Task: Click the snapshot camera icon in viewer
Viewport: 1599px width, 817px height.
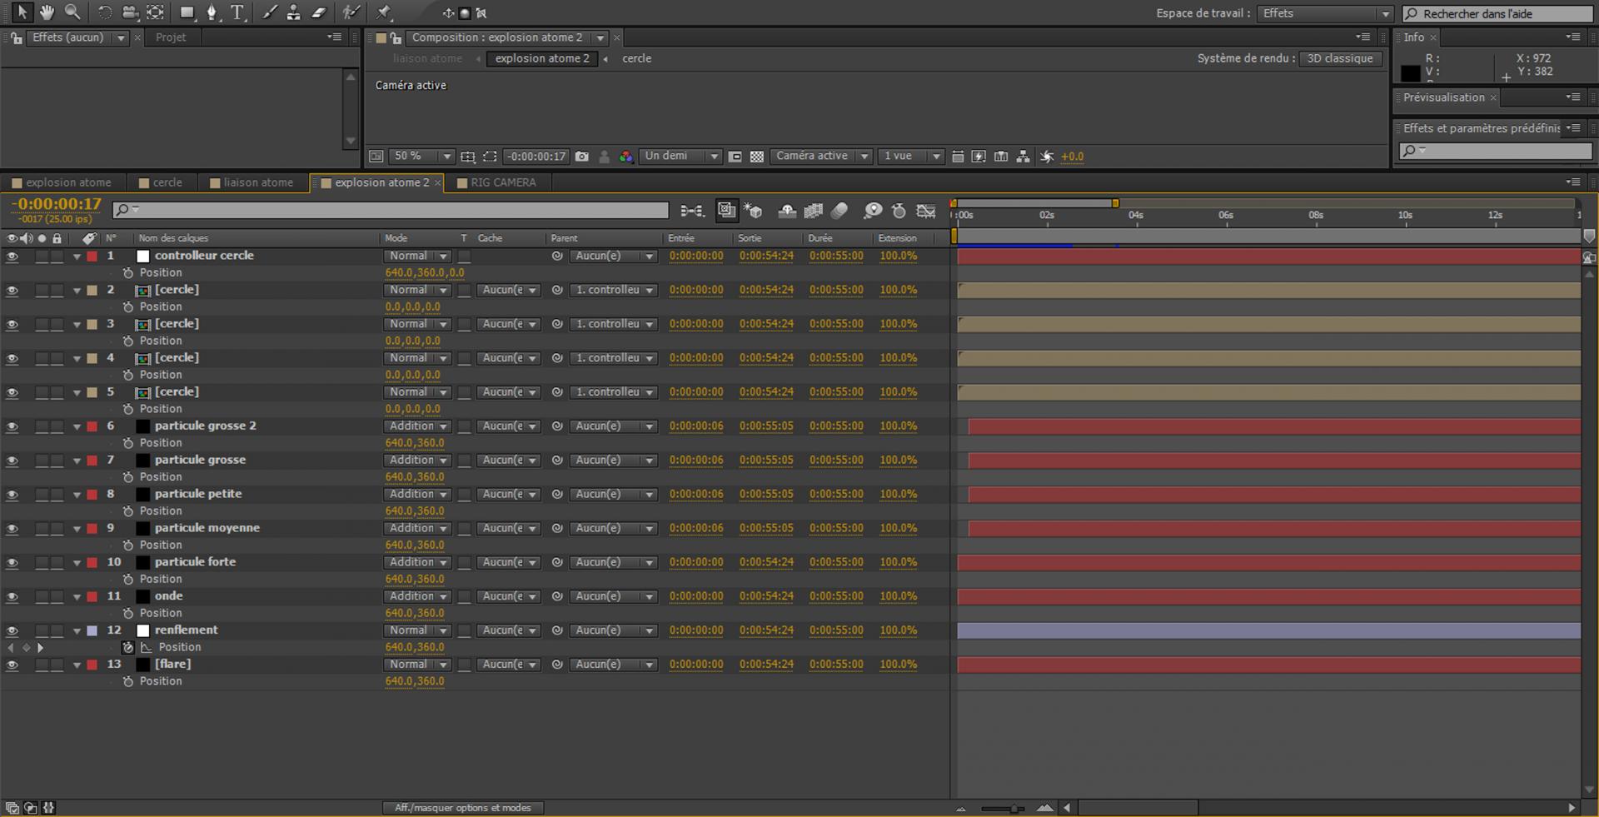Action: pyautogui.click(x=582, y=157)
